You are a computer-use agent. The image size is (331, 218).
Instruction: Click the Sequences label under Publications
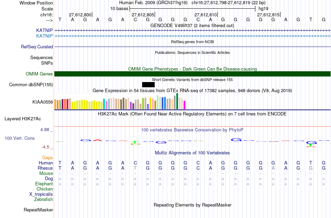click(x=41, y=57)
